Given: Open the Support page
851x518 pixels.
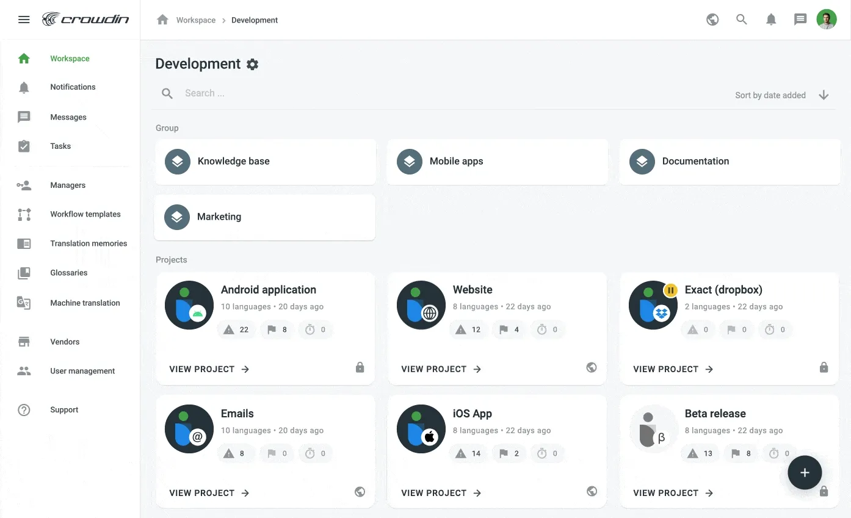Looking at the screenshot, I should coord(64,409).
